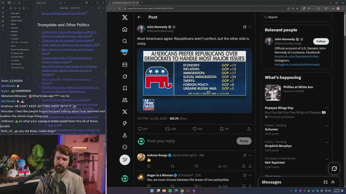
Task: Expand Templates folder in Obsidian
Action: pyautogui.click(x=9, y=39)
